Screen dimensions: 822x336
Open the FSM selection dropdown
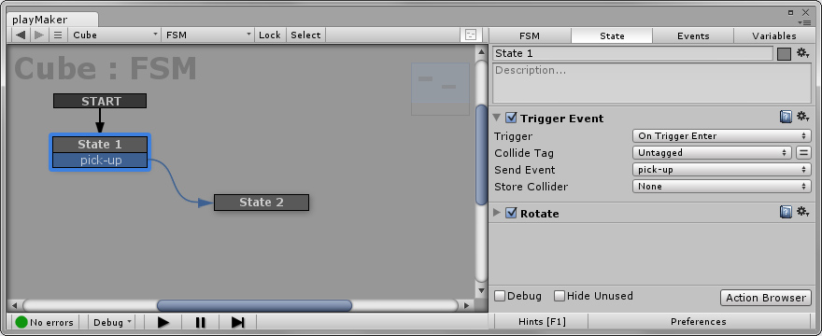tap(207, 35)
